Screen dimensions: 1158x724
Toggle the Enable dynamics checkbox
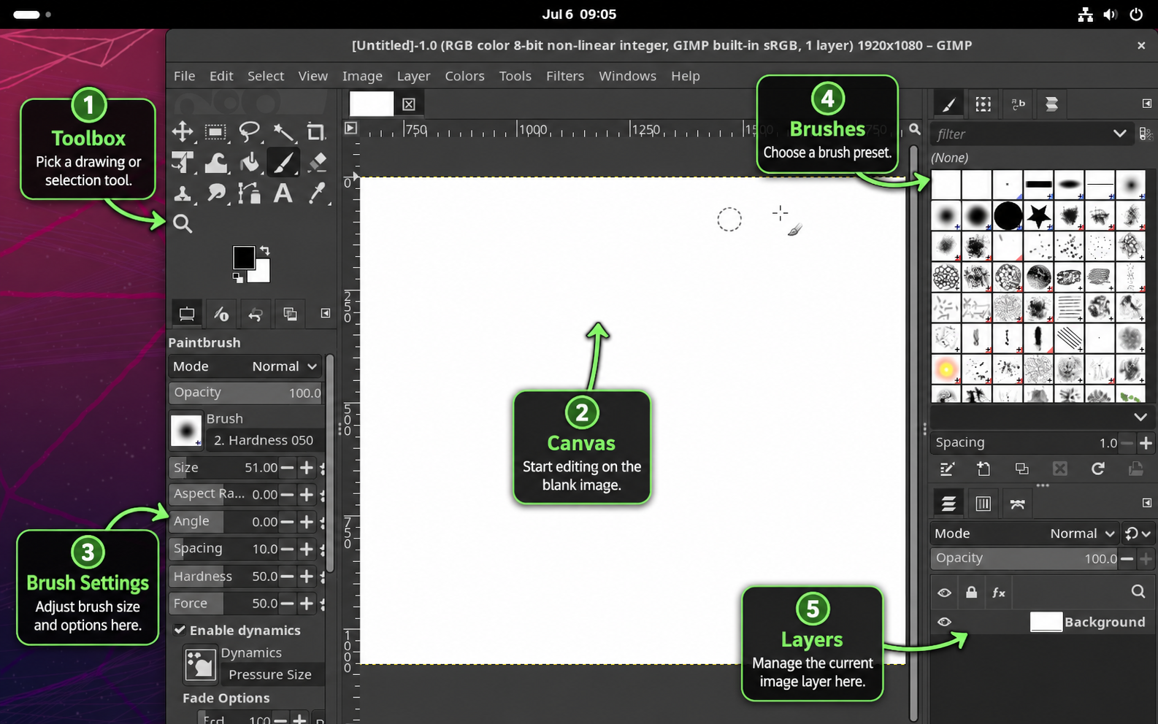180,630
